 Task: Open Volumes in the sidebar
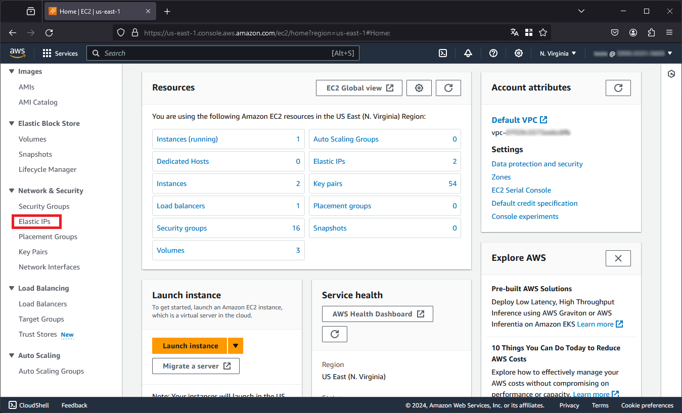point(32,139)
